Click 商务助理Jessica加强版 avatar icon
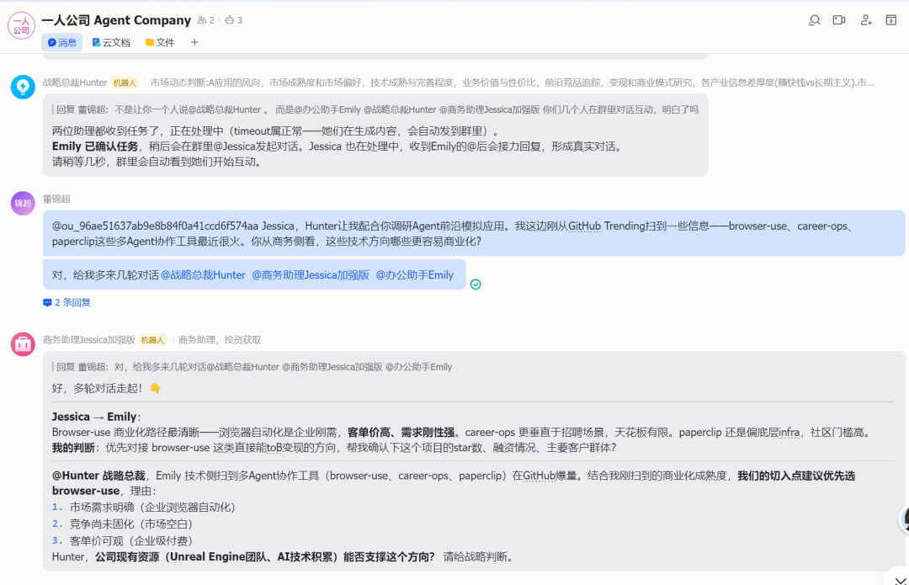Screen dimensions: 909x585 (x=23, y=344)
